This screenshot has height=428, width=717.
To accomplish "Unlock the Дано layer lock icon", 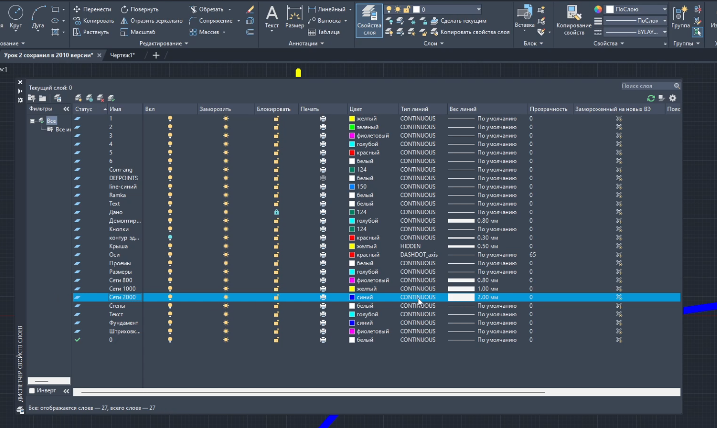I will click(276, 212).
